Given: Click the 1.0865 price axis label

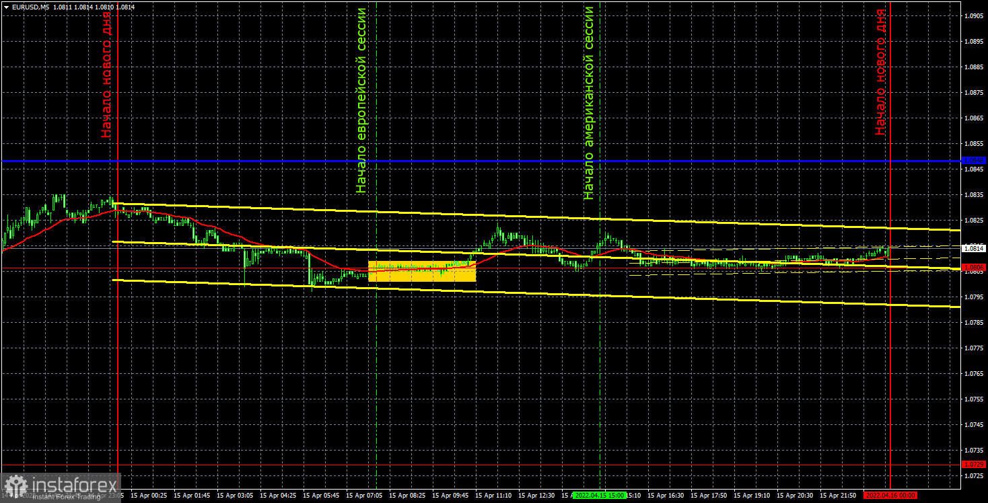Looking at the screenshot, I should tap(973, 118).
